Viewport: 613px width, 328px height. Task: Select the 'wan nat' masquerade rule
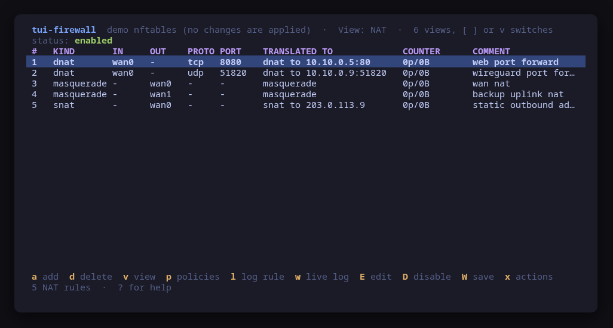click(x=306, y=83)
